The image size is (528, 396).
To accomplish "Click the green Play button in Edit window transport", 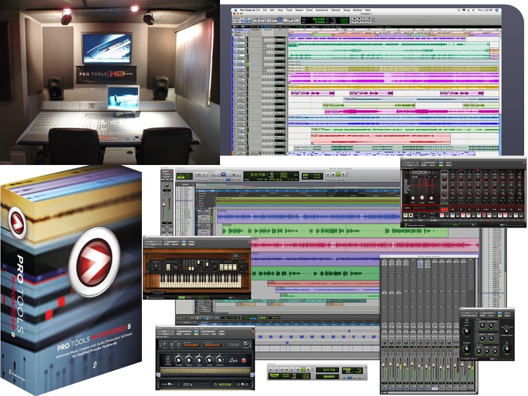I will (x=338, y=174).
